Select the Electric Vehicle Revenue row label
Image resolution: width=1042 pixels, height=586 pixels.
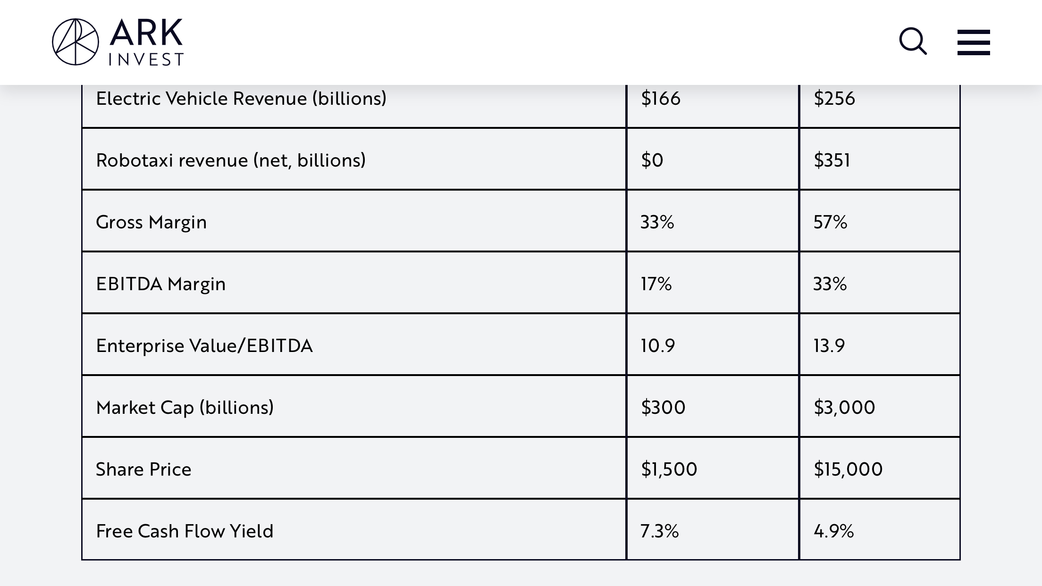coord(241,99)
